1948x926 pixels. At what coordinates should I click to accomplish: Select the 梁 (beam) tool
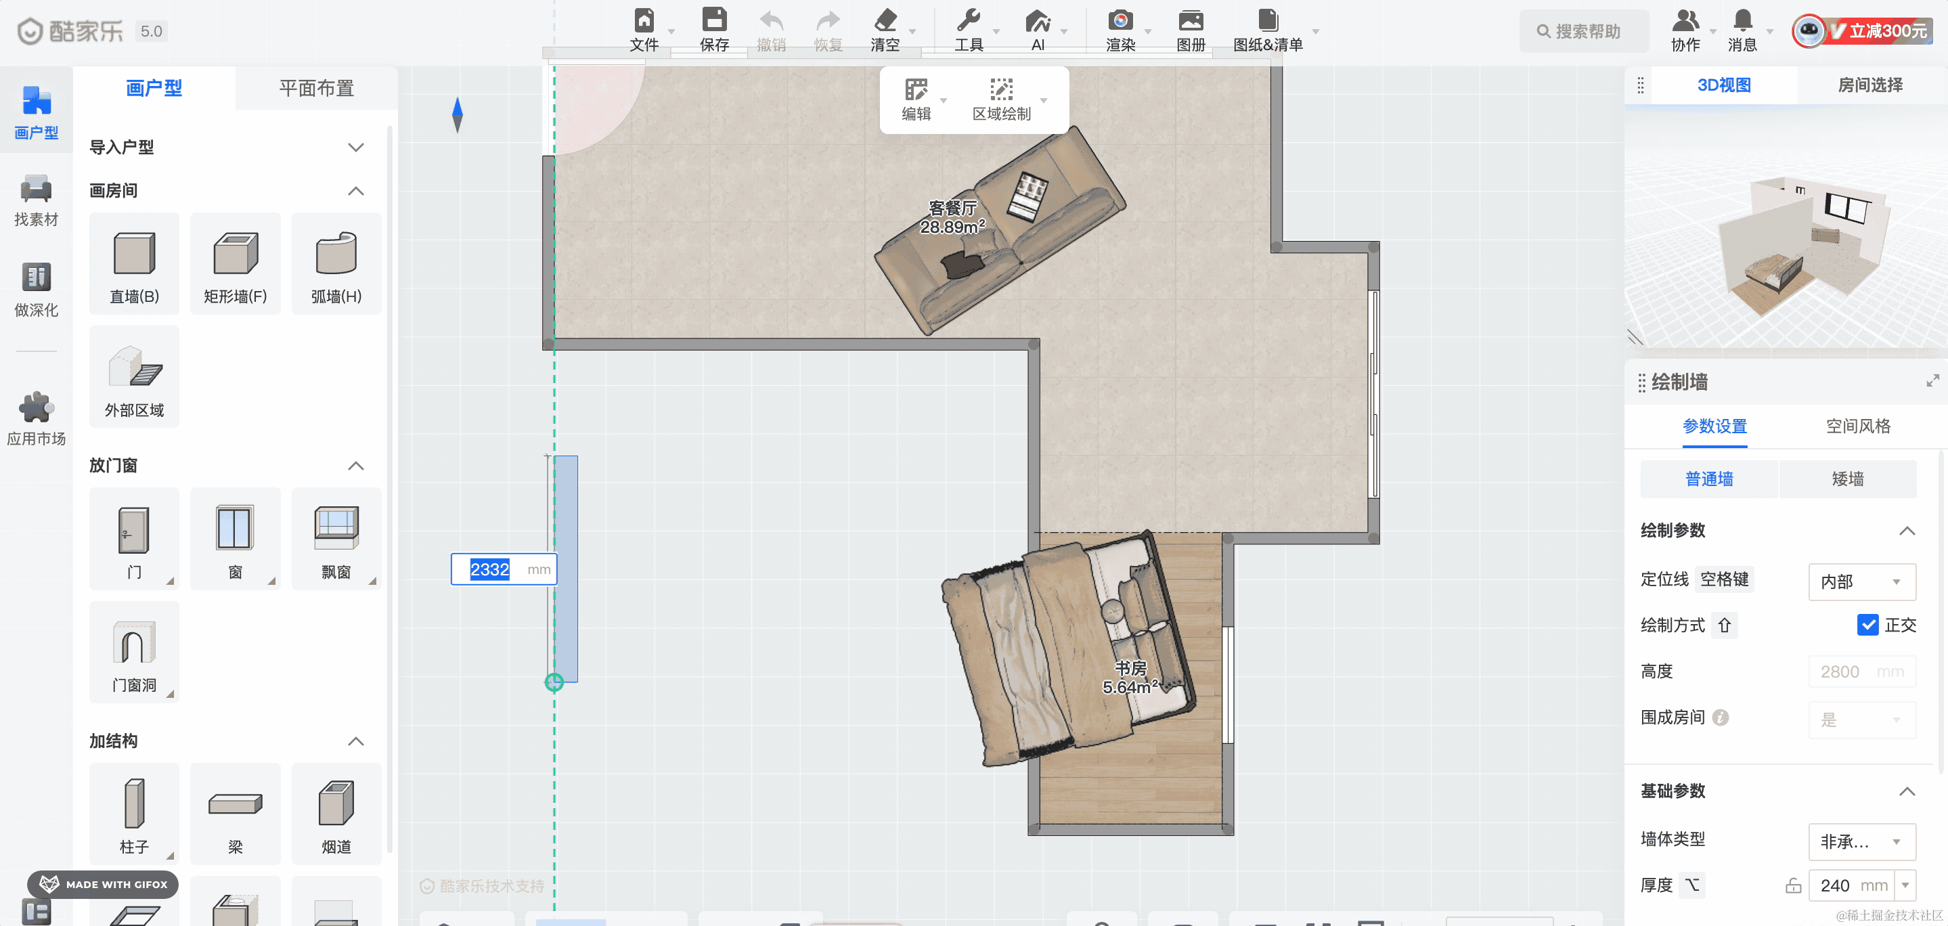235,813
